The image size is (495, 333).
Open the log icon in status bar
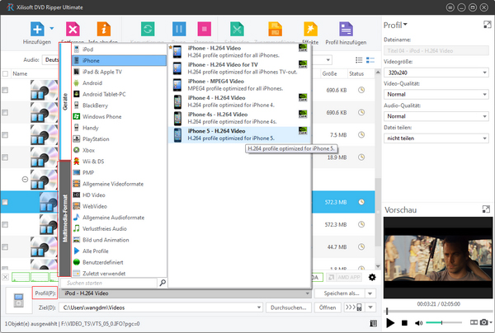click(373, 323)
